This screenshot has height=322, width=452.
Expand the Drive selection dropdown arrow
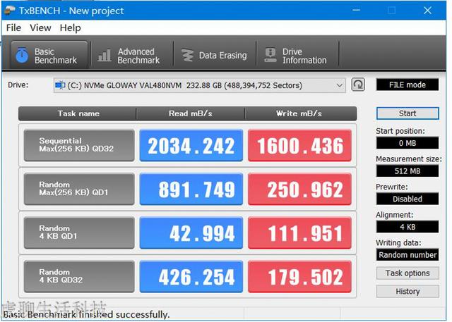340,85
